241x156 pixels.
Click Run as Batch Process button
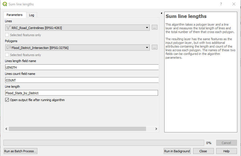(x=21, y=151)
